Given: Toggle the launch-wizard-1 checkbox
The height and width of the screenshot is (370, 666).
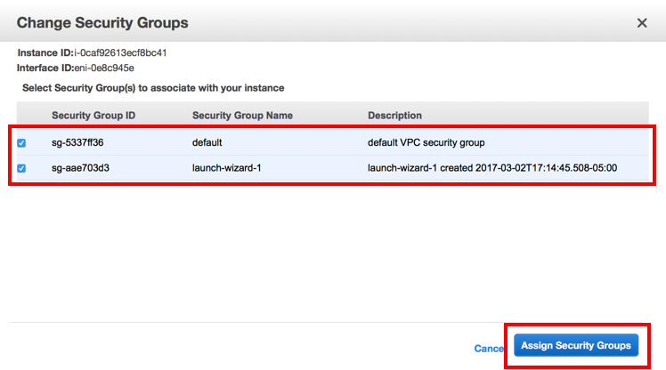Looking at the screenshot, I should [21, 168].
